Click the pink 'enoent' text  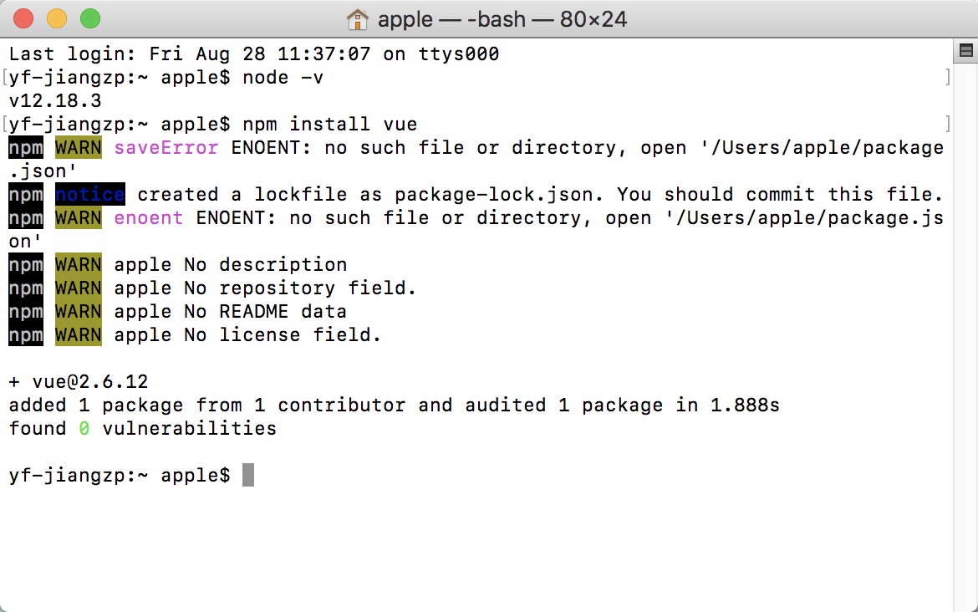point(149,217)
